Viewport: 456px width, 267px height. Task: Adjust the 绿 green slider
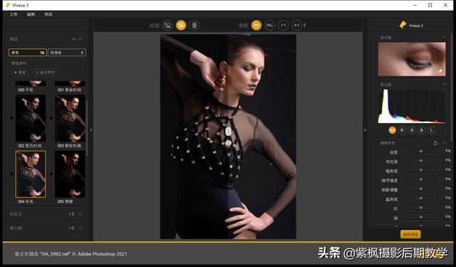[421, 217]
